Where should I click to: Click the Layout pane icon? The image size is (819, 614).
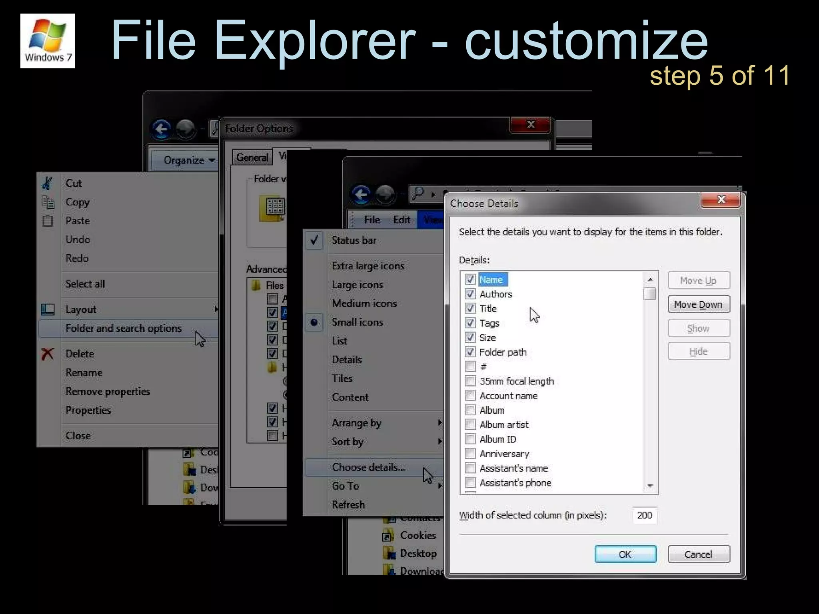(x=48, y=309)
